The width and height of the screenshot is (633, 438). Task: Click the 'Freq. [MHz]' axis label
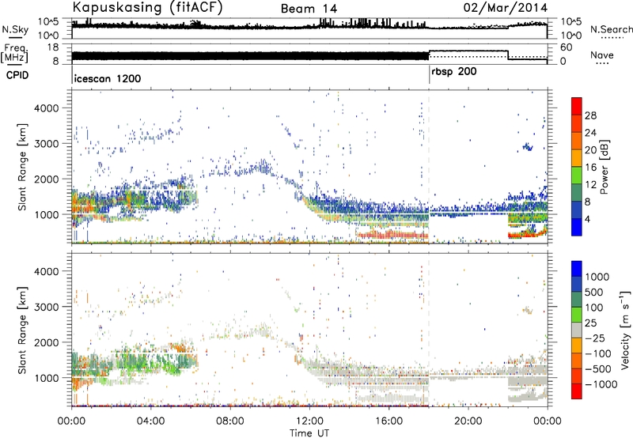coord(15,53)
